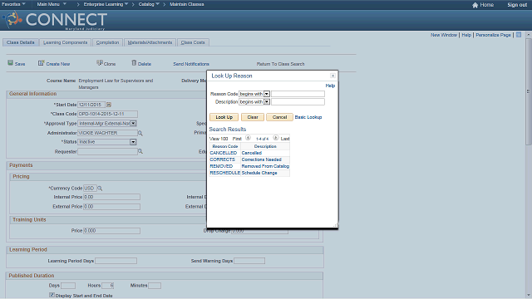Click the Administrator lookup magnifier

140,133
